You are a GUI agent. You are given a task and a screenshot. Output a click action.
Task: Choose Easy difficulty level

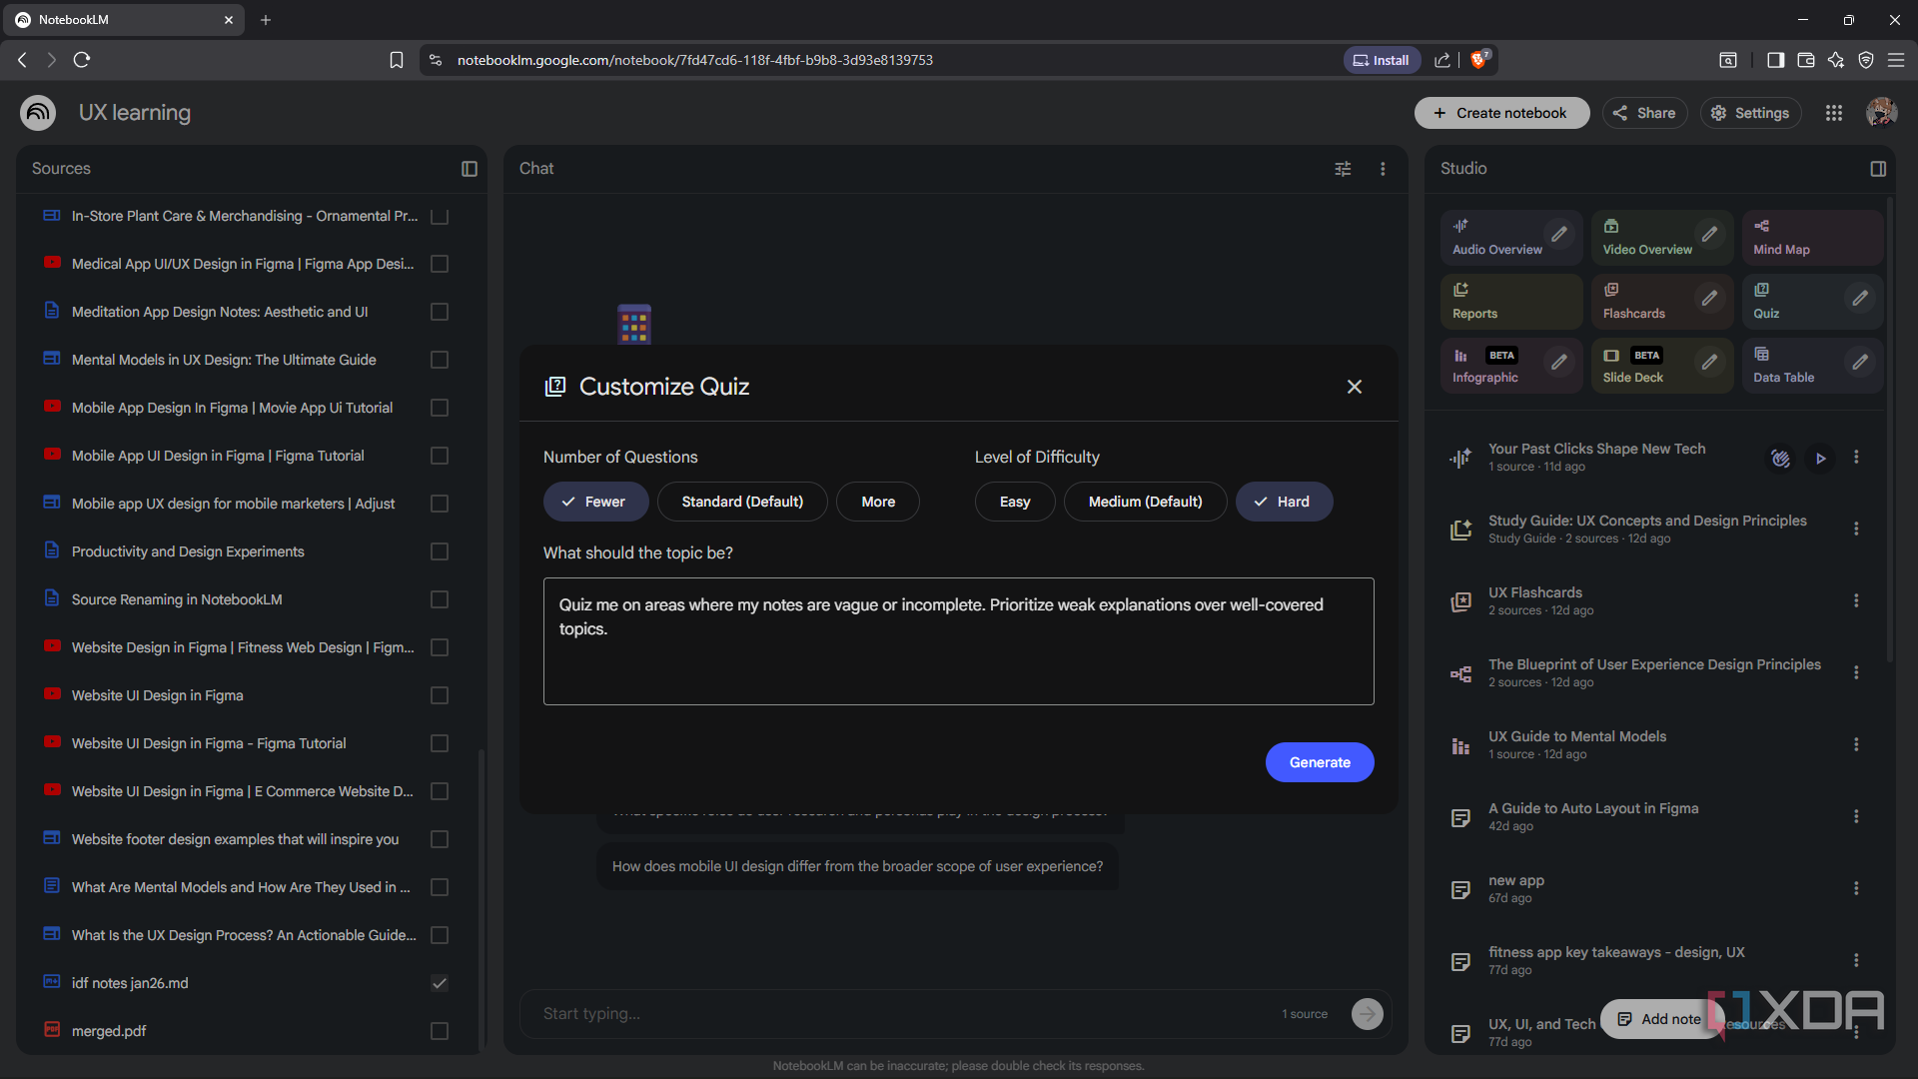pos(1015,502)
